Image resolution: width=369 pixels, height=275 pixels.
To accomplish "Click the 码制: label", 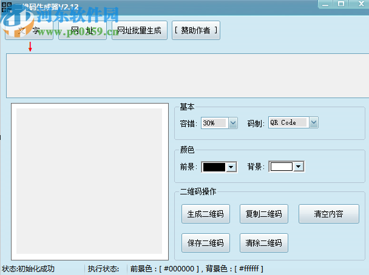I will tap(256, 123).
